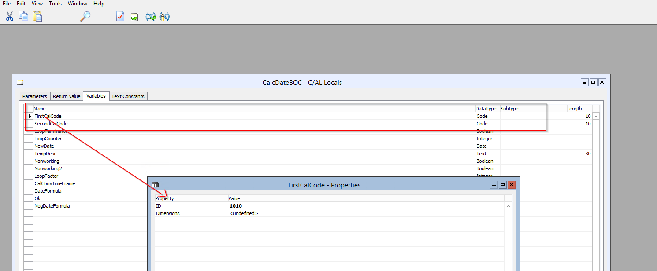
Task: Open the Zoom magnifier tool
Action: [x=85, y=16]
